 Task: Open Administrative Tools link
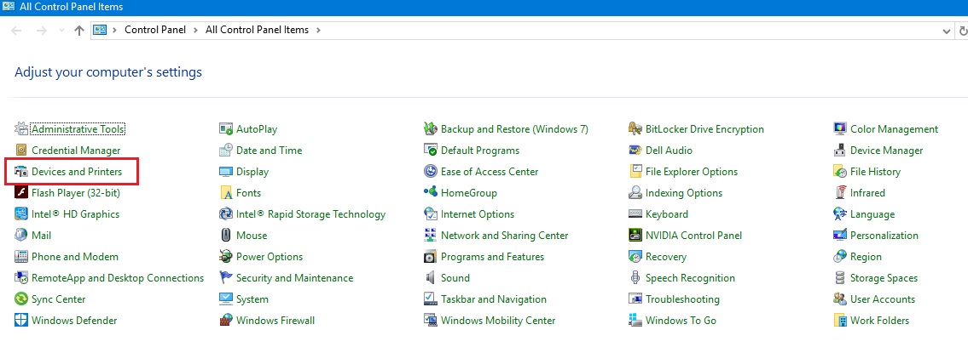click(78, 129)
